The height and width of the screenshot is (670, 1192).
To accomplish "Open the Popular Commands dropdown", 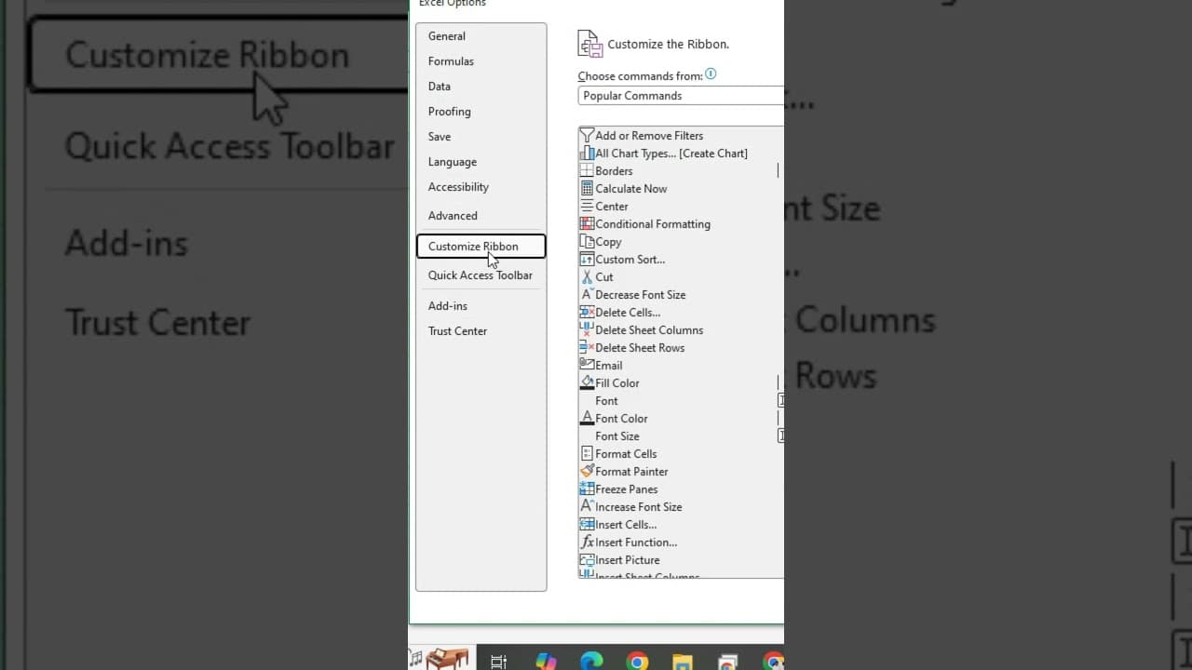I will pyautogui.click(x=681, y=96).
